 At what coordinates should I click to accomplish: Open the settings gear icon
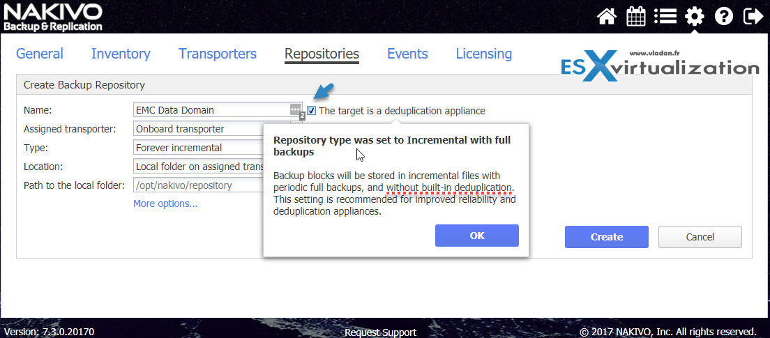pyautogui.click(x=695, y=17)
